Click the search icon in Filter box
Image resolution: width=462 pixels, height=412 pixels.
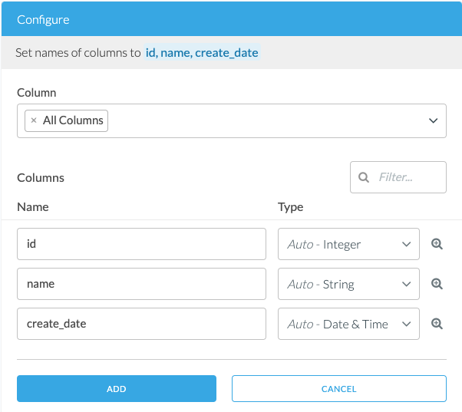point(364,177)
